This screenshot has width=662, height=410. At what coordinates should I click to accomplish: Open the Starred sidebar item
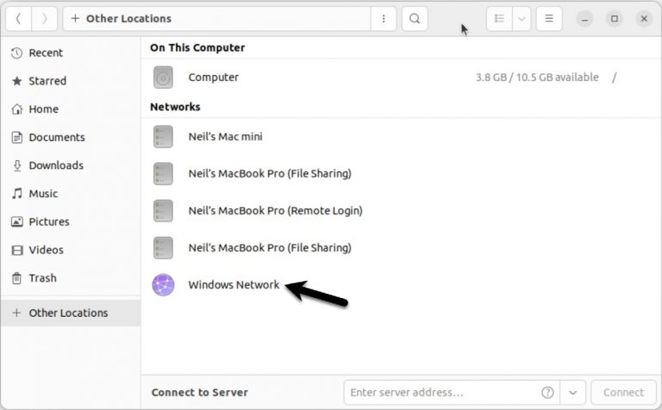47,81
